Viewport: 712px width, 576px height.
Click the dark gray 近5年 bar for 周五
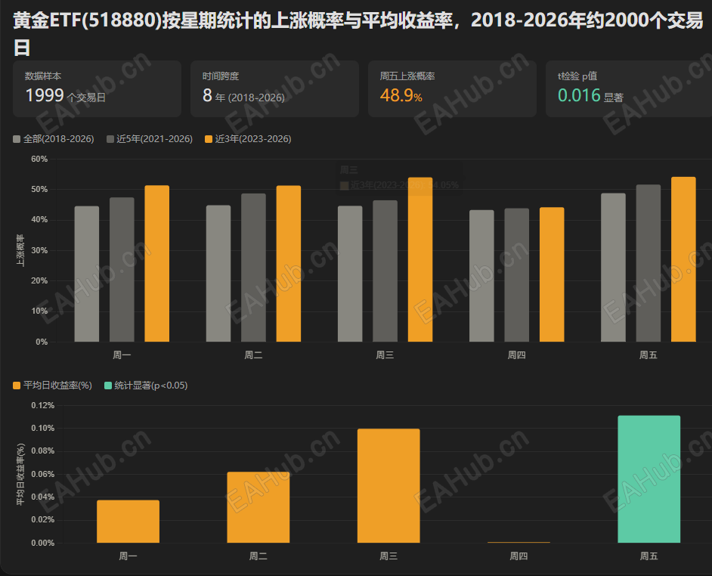649,263
